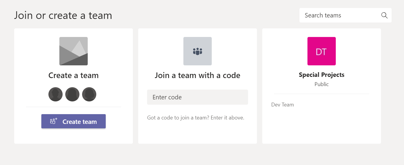404x165 pixels.
Task: Click the Create a team heading
Action: [74, 75]
